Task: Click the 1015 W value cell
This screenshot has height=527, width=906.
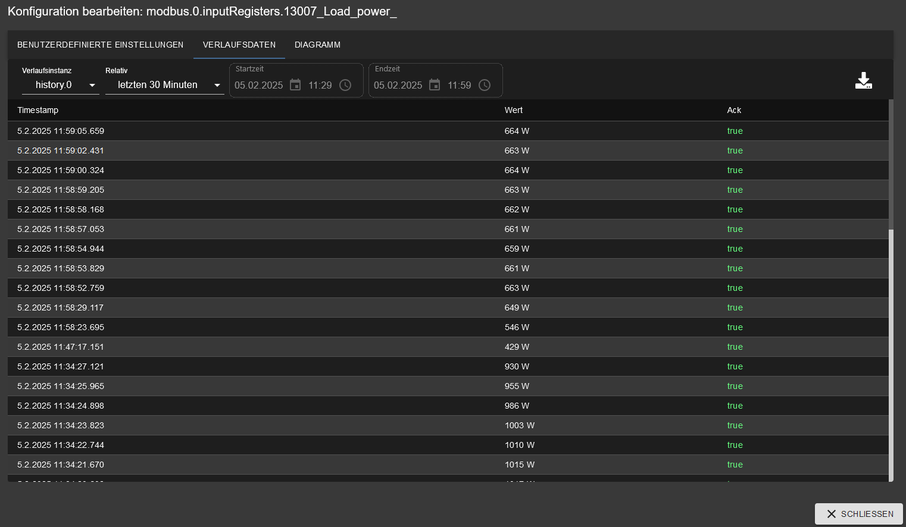Action: (520, 465)
